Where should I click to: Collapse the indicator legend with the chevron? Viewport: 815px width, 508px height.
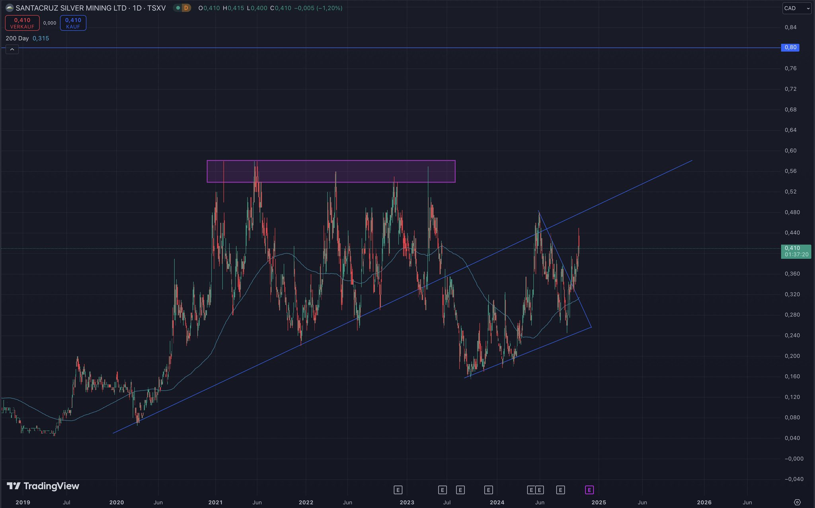(x=12, y=49)
